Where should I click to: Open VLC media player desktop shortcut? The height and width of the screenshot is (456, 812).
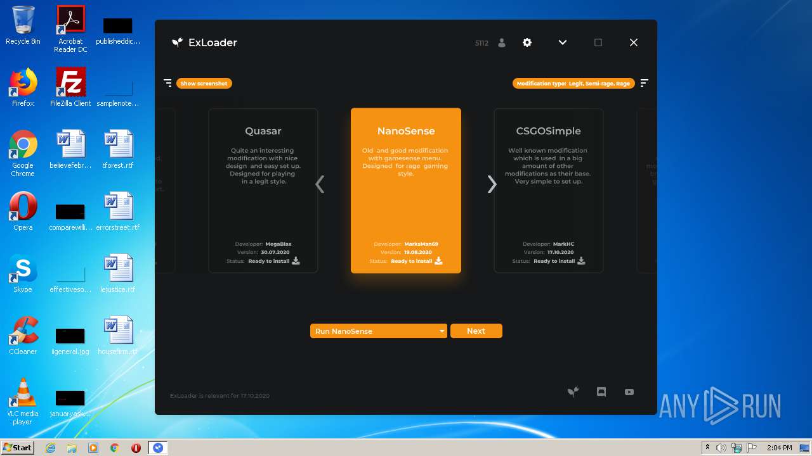23,402
